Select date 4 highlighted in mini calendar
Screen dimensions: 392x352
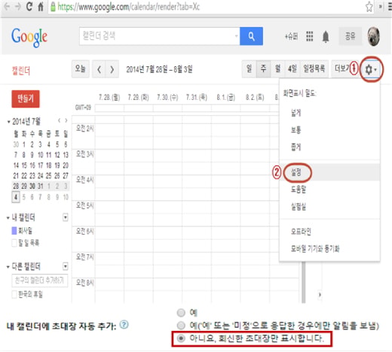pos(16,197)
